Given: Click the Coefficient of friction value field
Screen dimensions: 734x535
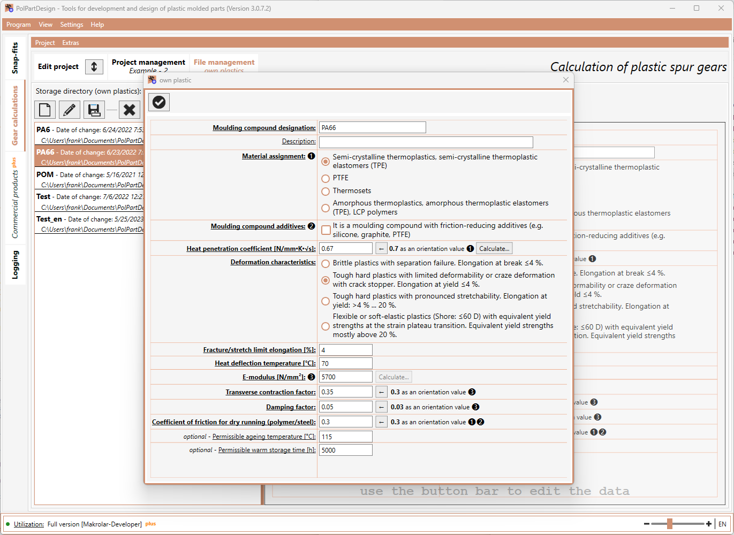Looking at the screenshot, I should coord(346,422).
